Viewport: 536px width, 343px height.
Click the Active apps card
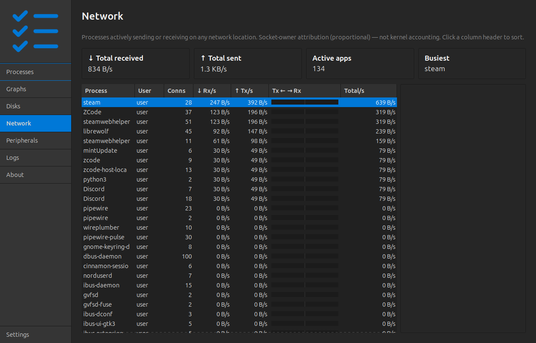360,64
